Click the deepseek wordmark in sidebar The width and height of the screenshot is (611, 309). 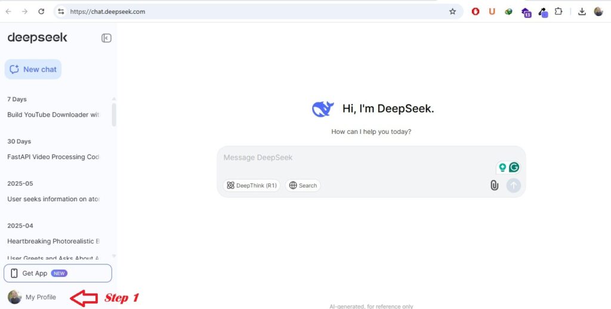click(38, 38)
